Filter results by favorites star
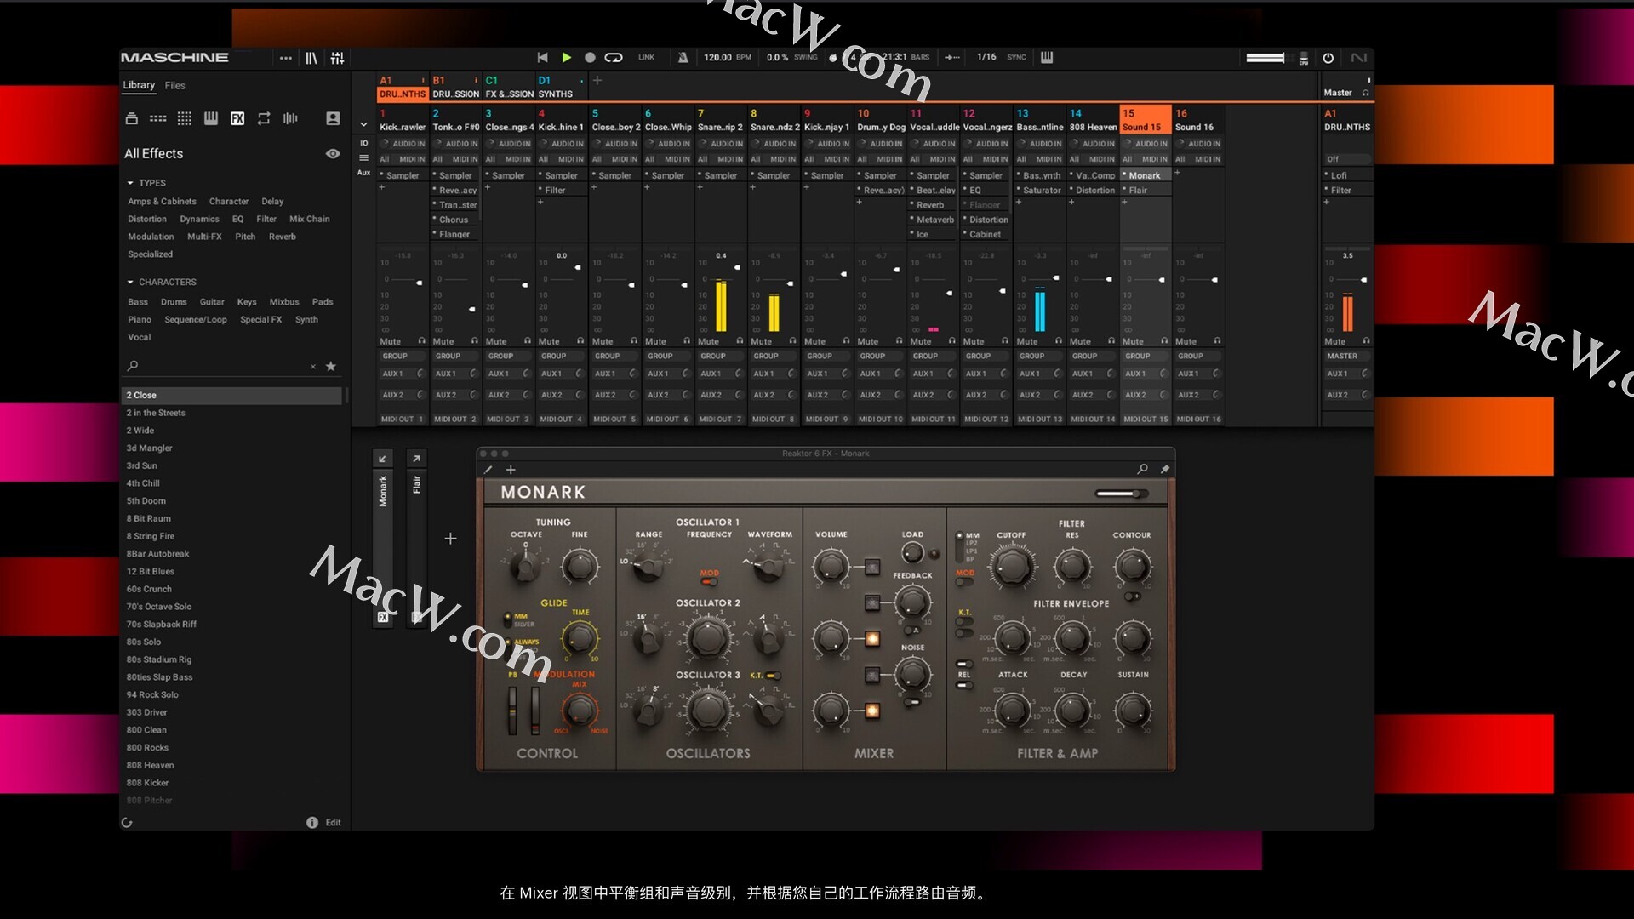 (x=331, y=366)
